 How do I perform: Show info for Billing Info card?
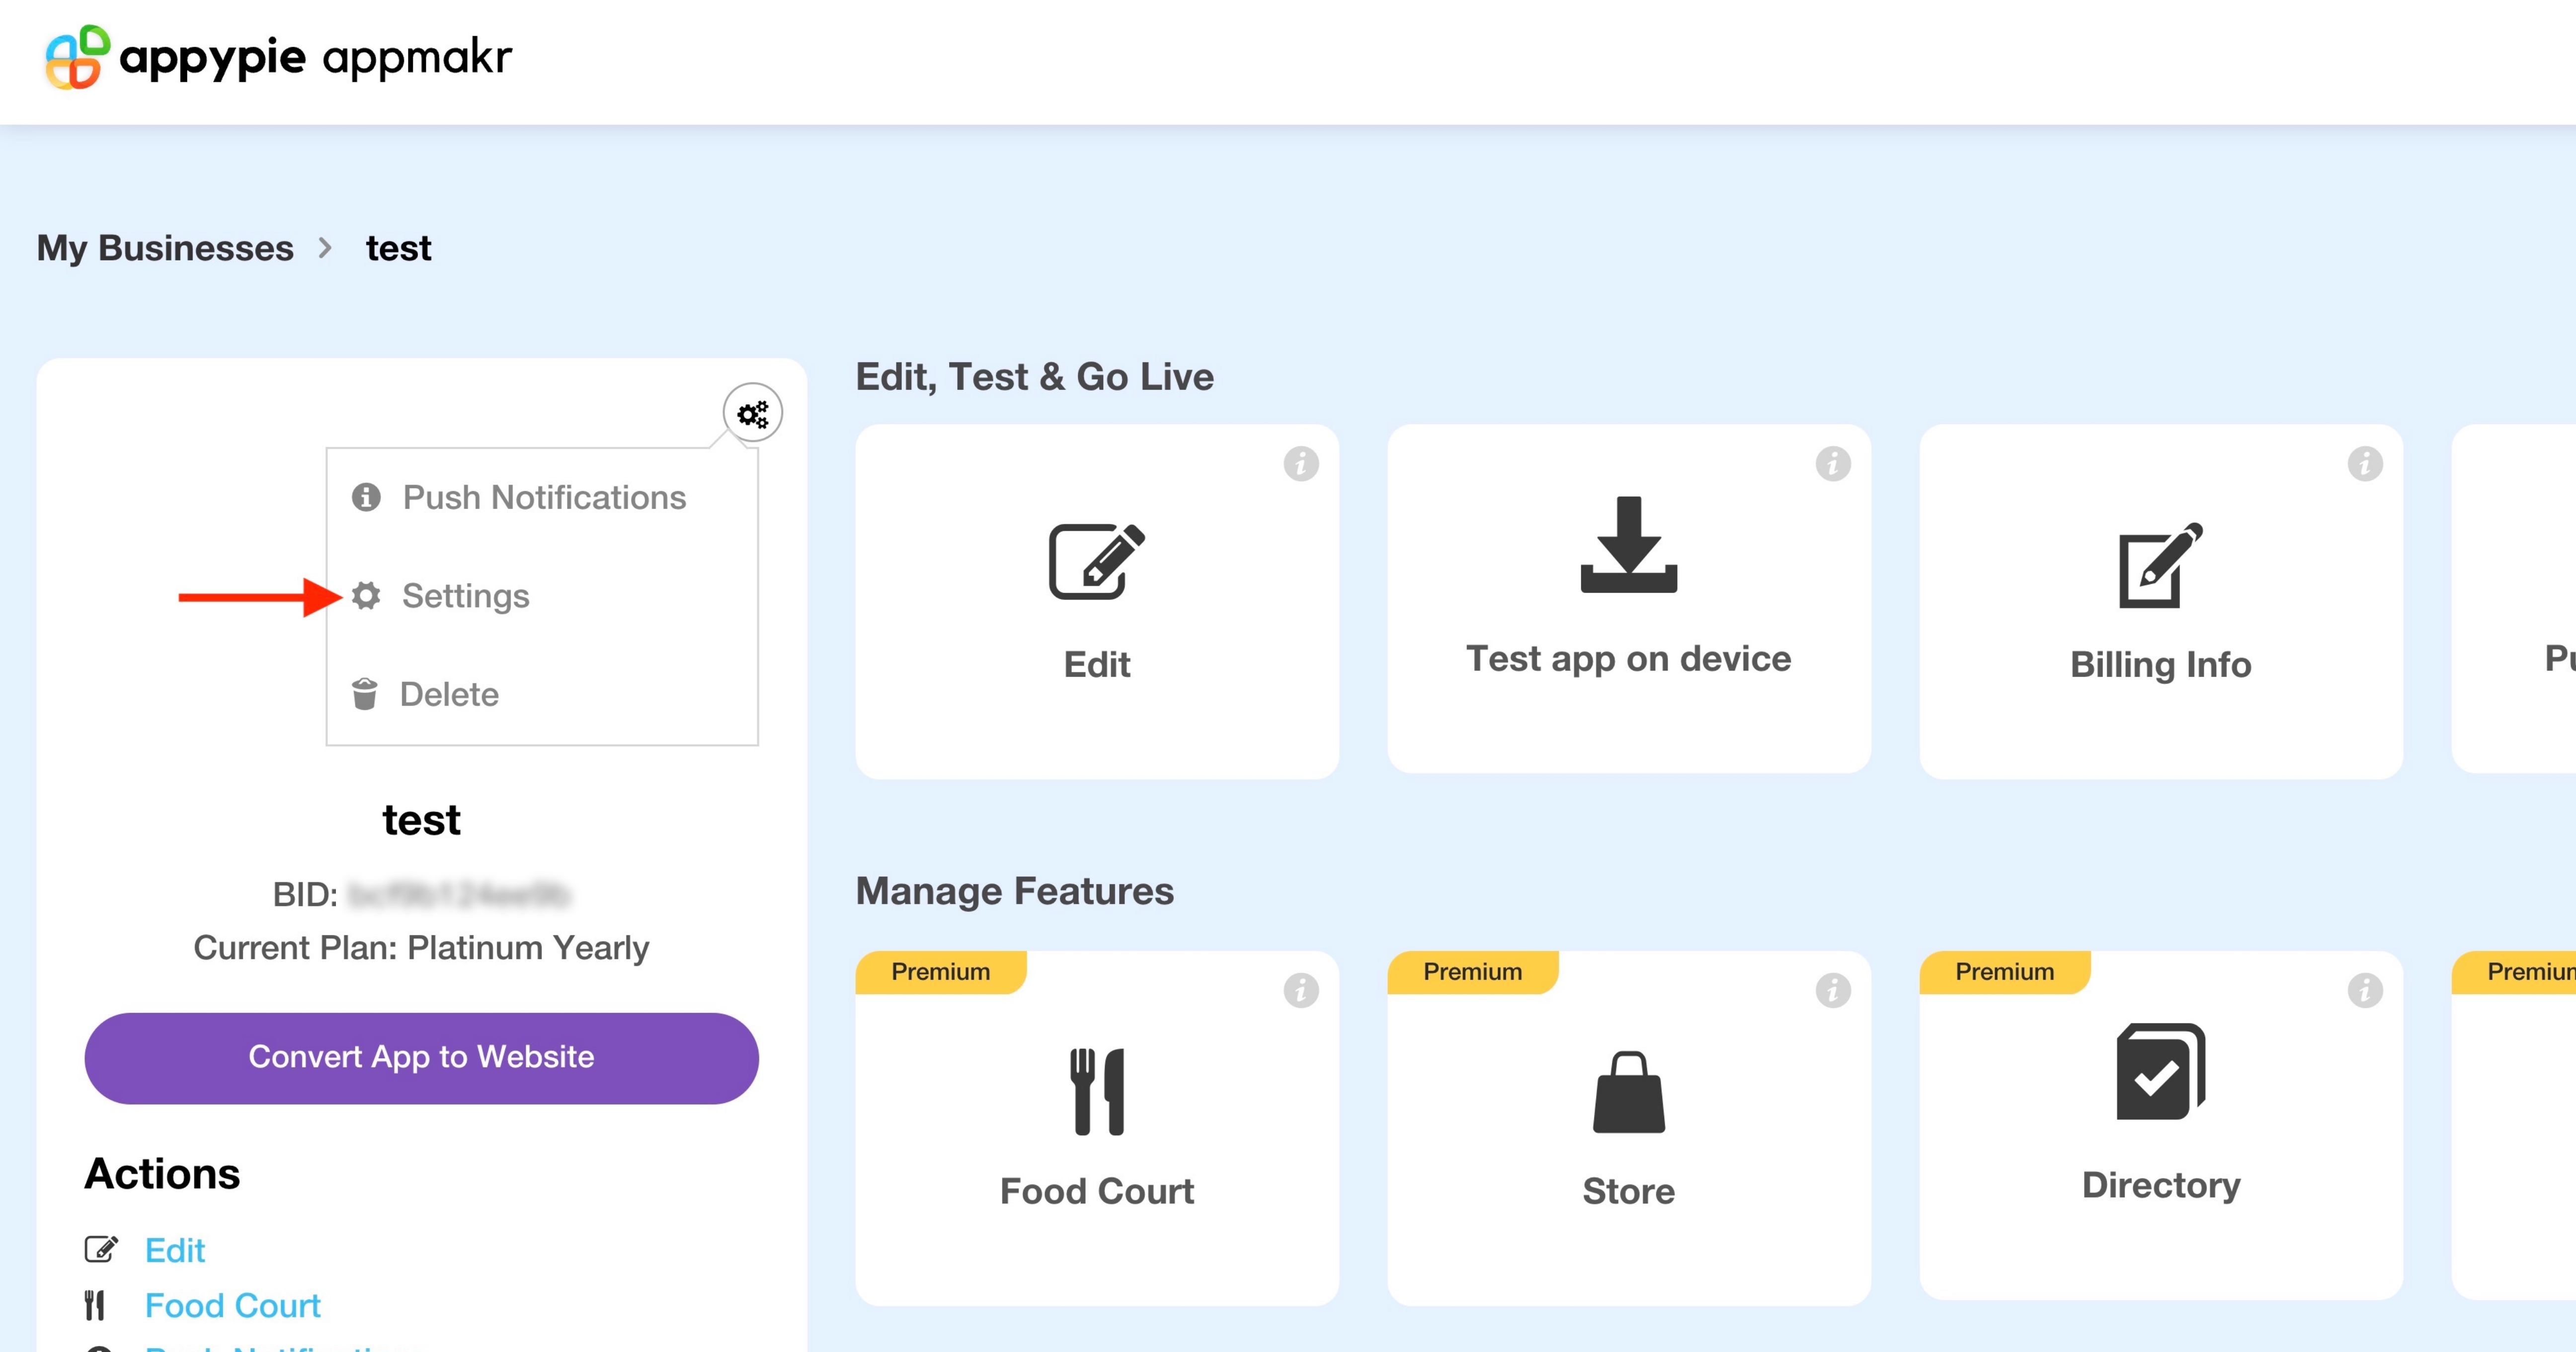tap(2365, 464)
